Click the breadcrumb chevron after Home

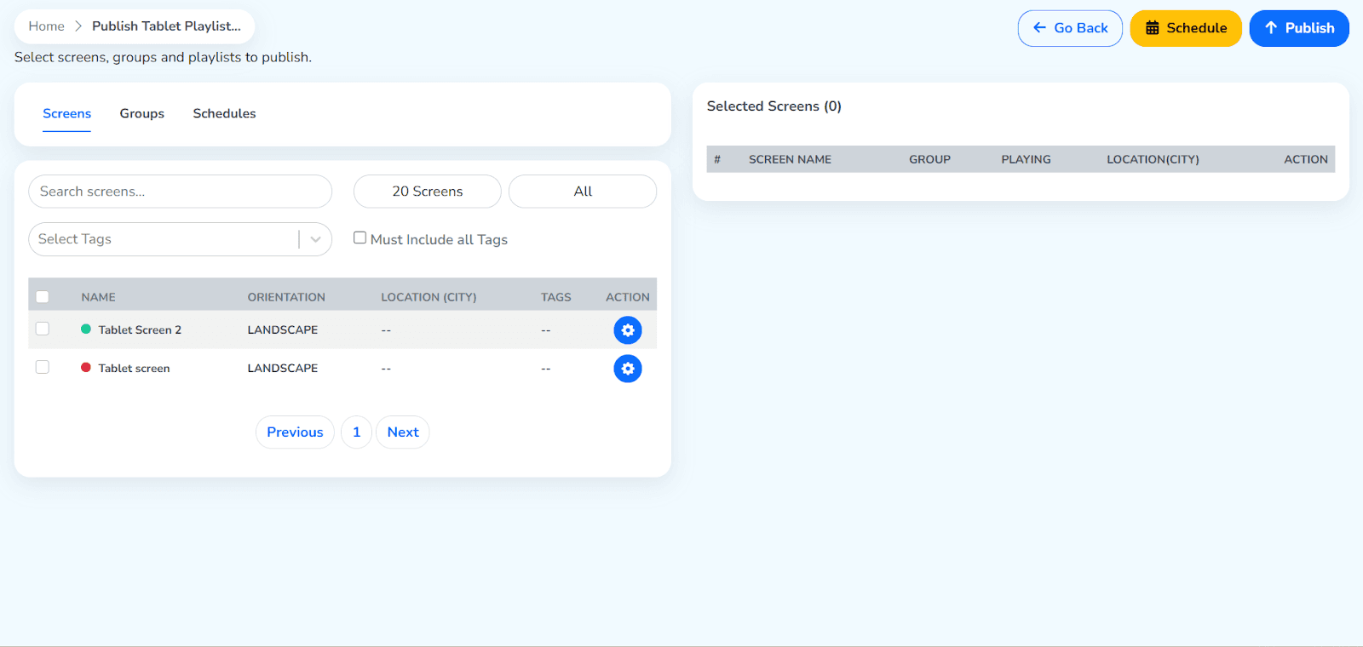(x=78, y=26)
